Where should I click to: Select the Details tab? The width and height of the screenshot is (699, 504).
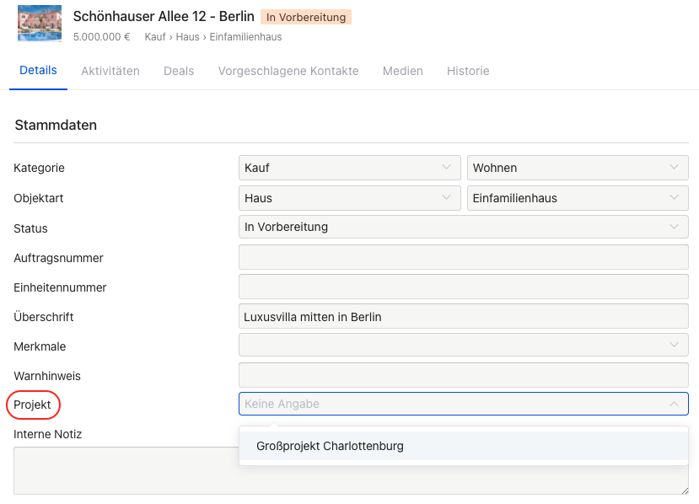pos(38,71)
